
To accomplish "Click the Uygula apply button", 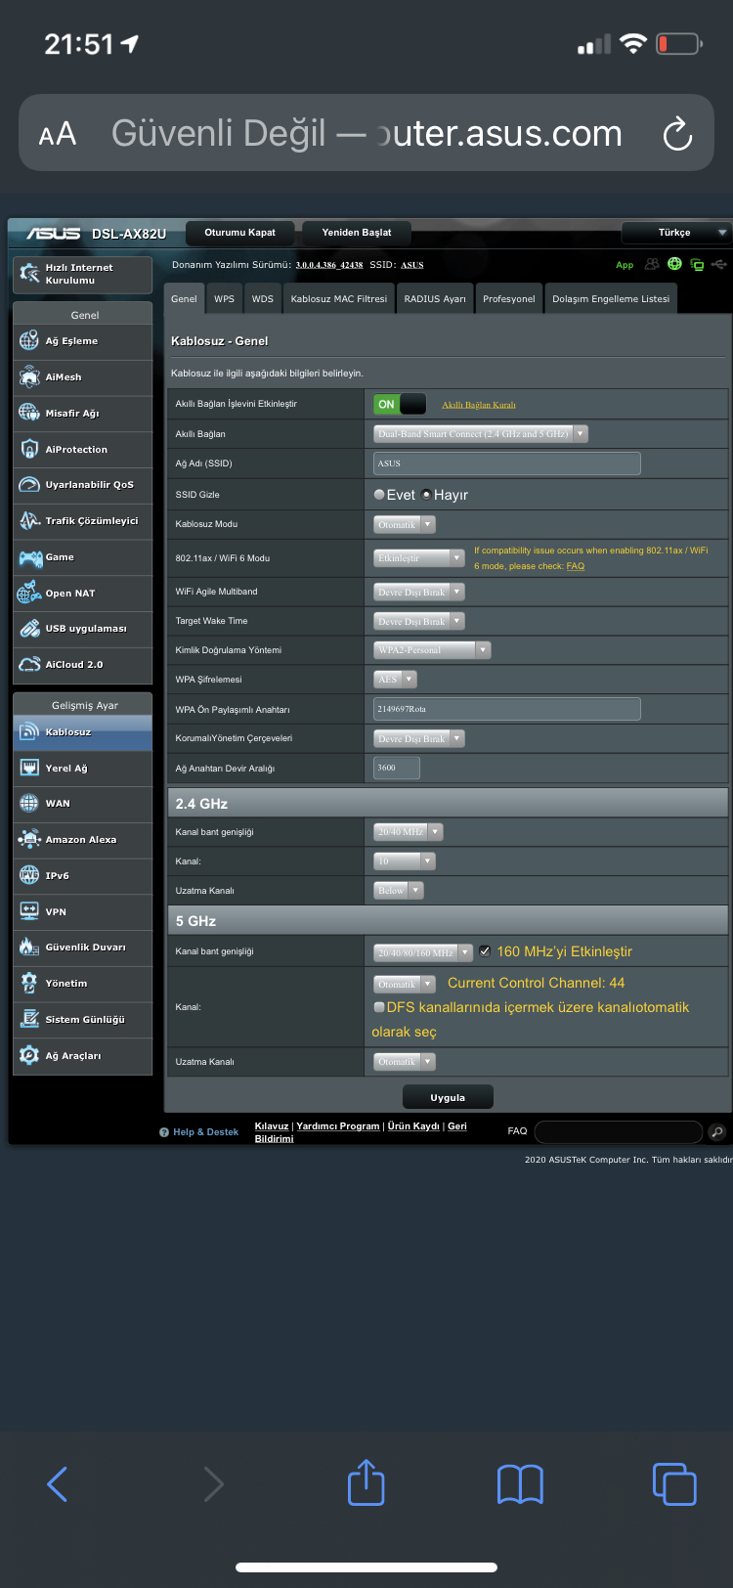I will click(448, 1097).
